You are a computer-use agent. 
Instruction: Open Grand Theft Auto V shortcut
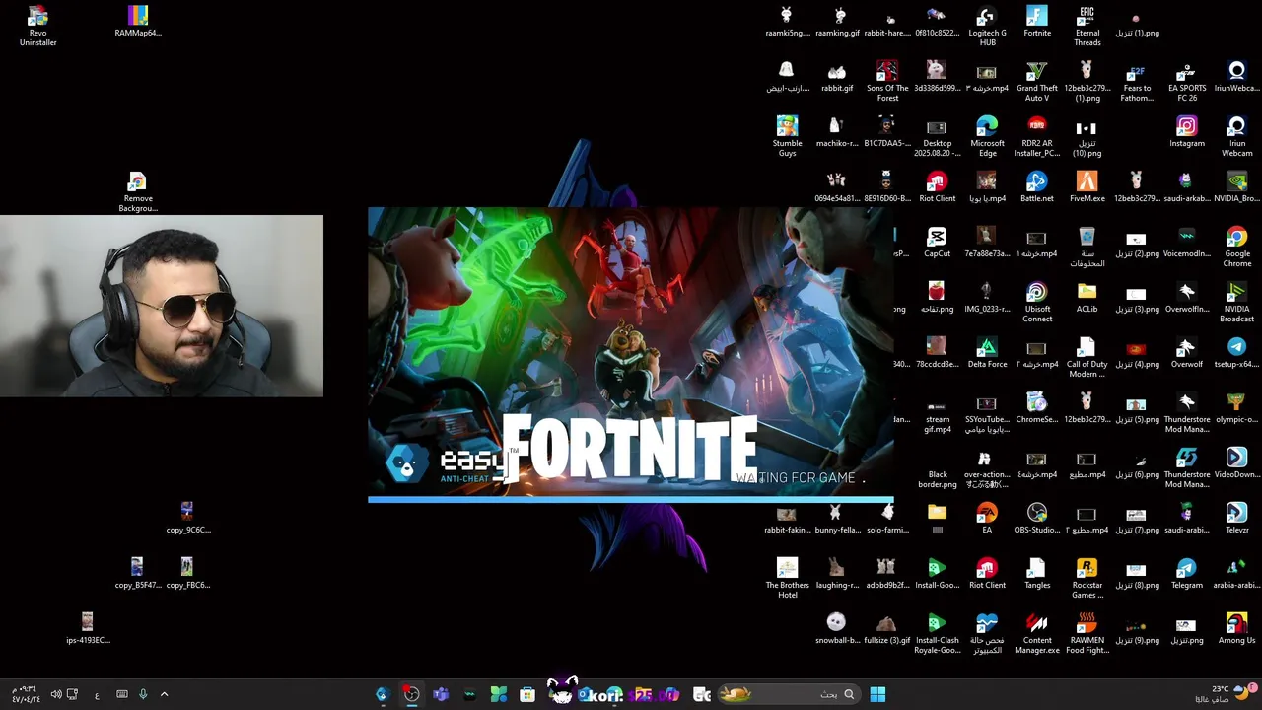point(1037,82)
